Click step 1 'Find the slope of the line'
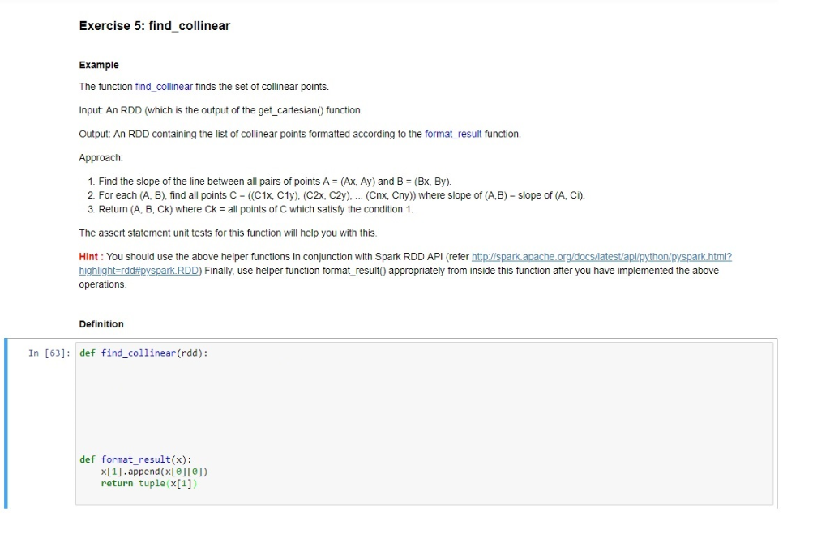830x547 pixels. (275, 182)
